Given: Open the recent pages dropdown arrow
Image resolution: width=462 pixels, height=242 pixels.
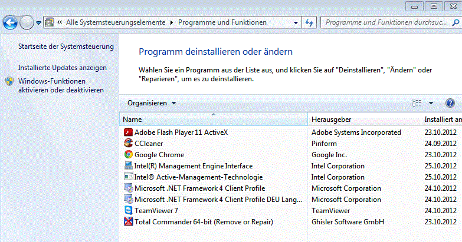Looking at the screenshot, I should click(38, 22).
